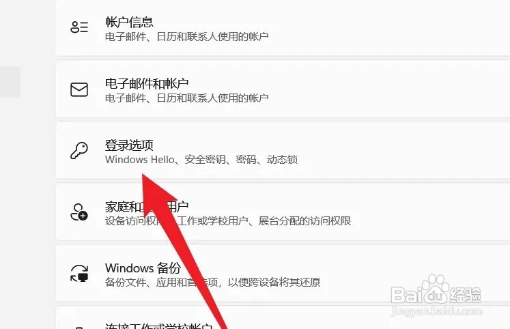Click the 帐户信息 person-list icon
Screen dimensions: 510x329
tap(79, 27)
